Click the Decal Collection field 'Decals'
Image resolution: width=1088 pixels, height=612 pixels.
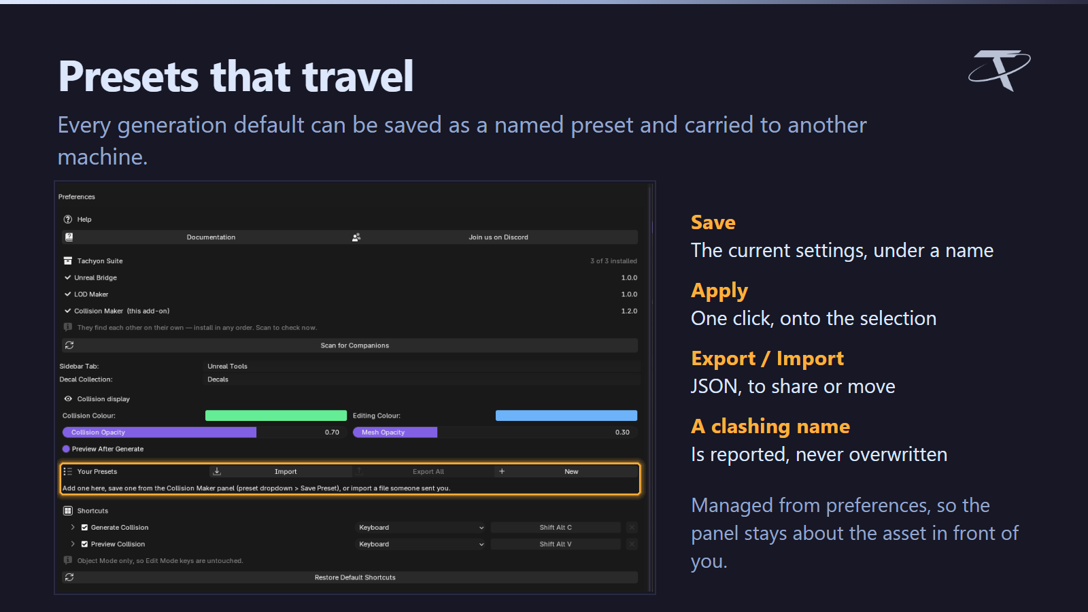(x=422, y=379)
